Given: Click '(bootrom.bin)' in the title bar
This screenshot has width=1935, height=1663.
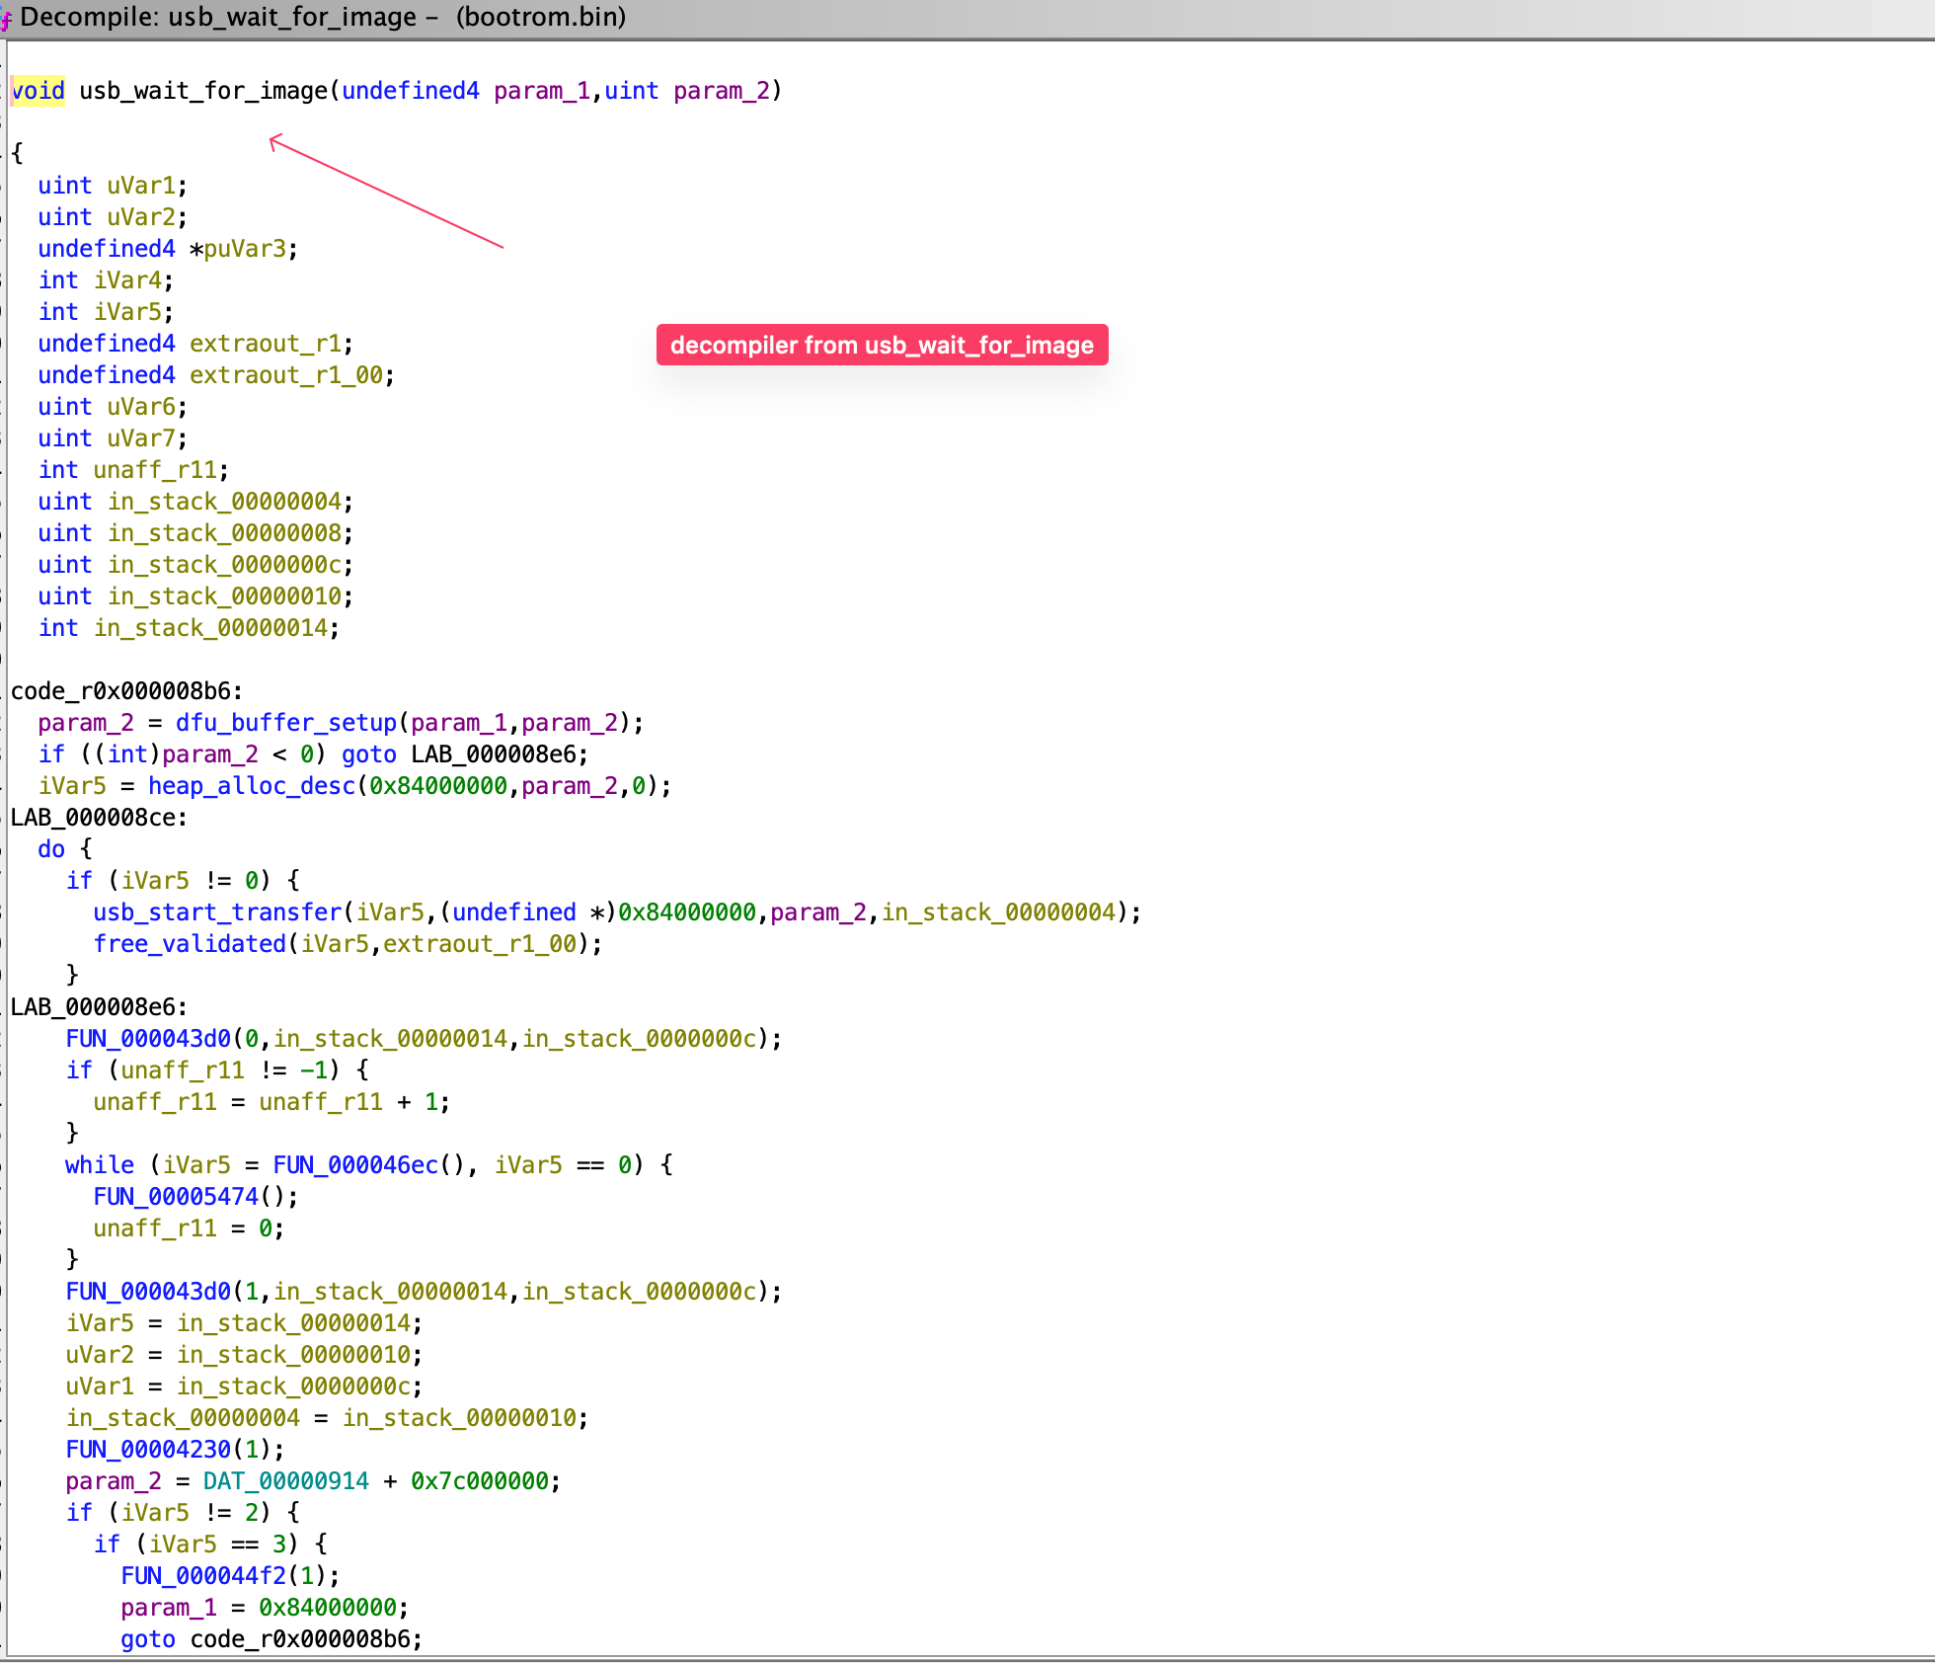Looking at the screenshot, I should click(541, 18).
